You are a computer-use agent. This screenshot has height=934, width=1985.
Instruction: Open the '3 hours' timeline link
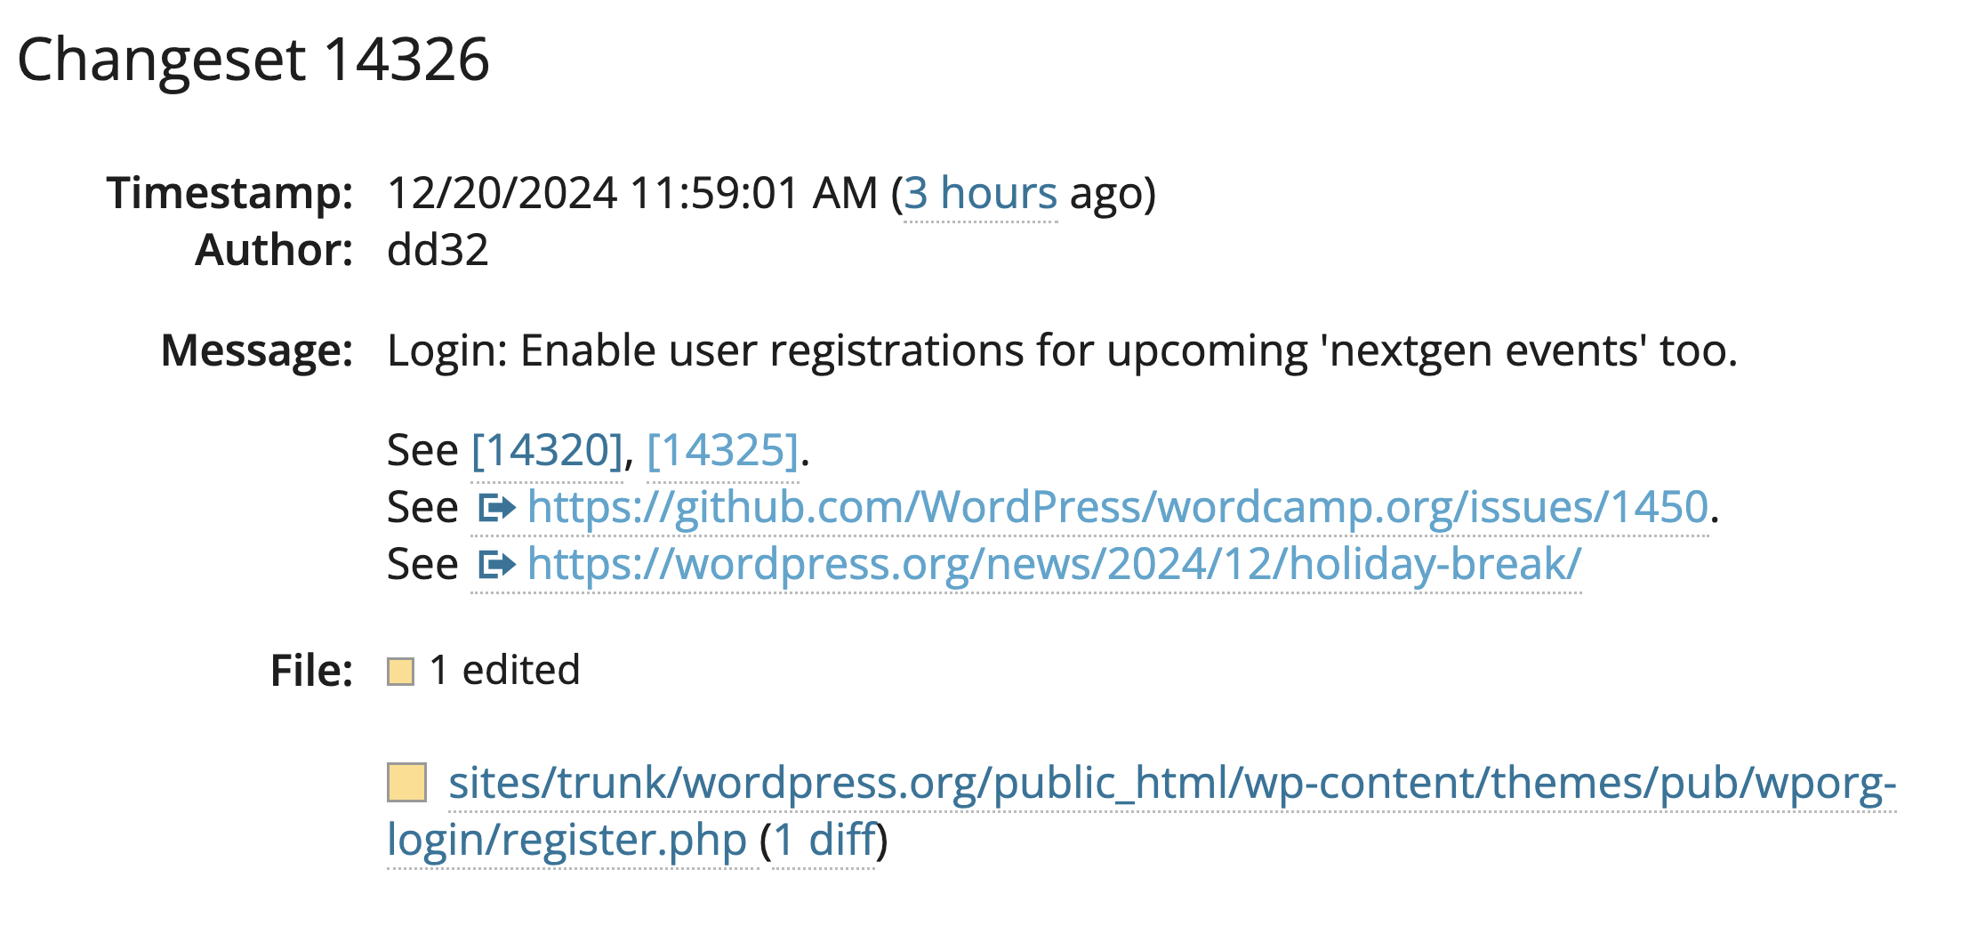980,194
